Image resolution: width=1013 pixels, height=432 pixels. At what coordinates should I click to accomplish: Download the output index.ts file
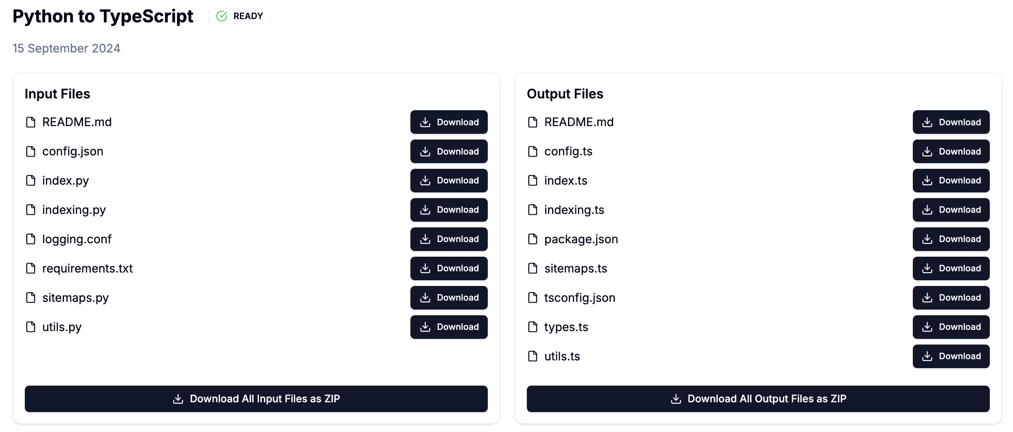click(x=951, y=181)
